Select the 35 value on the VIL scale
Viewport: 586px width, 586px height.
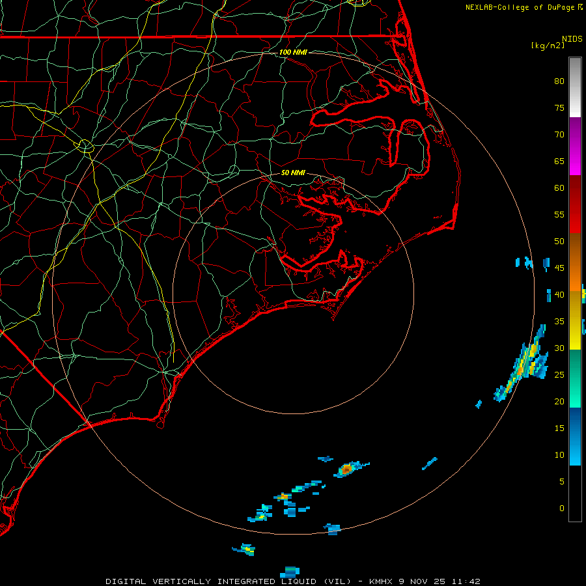click(x=559, y=322)
